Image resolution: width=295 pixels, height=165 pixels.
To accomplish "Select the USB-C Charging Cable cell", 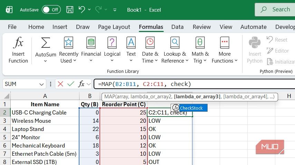I will pyautogui.click(x=45, y=112).
